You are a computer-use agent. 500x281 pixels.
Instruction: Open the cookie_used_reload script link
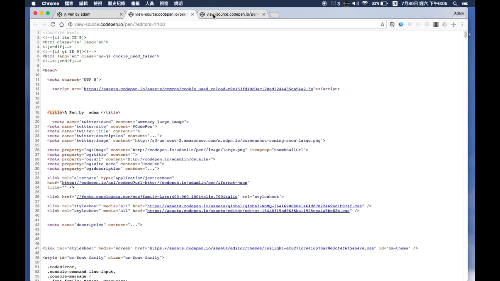coord(198,89)
